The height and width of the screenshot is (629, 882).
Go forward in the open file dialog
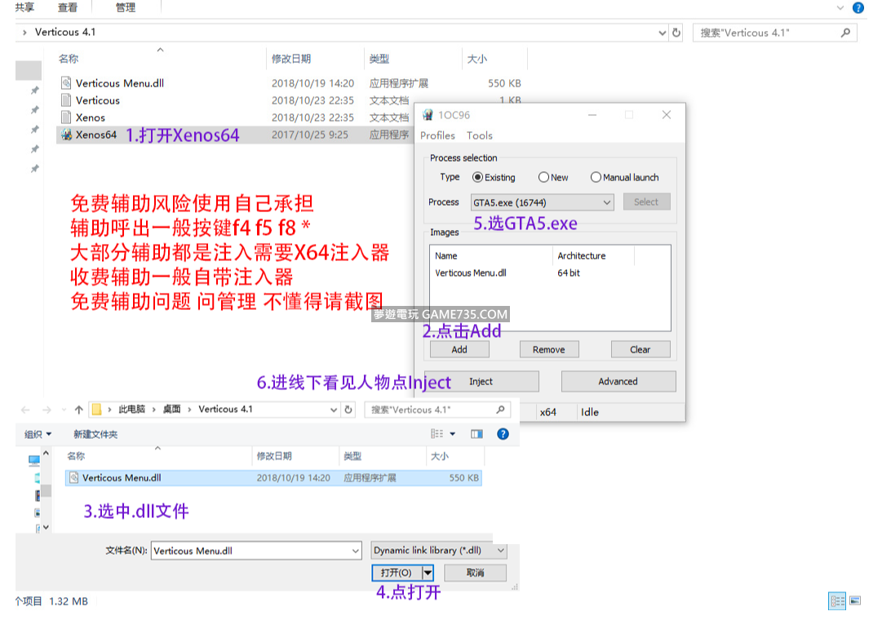pyautogui.click(x=47, y=410)
